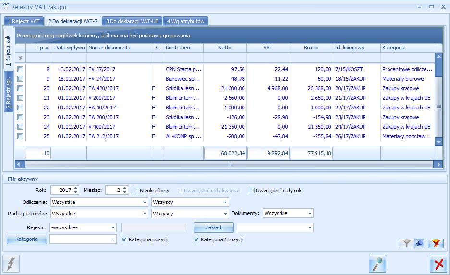Decrease the Miesiąc month stepper
Screen dimensions: 450x275
(124, 192)
